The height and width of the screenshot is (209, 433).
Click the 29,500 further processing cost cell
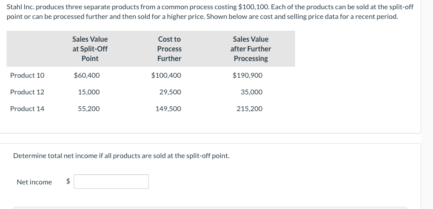click(170, 92)
